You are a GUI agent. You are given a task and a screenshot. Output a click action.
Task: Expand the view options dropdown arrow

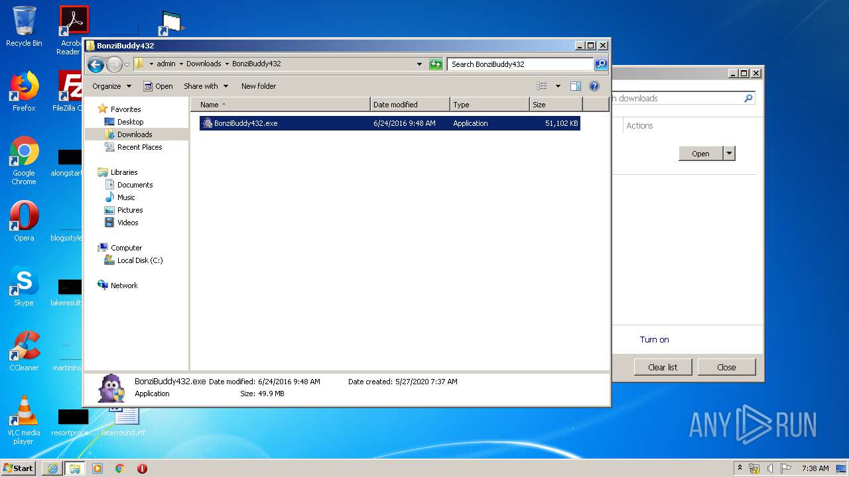click(x=558, y=86)
